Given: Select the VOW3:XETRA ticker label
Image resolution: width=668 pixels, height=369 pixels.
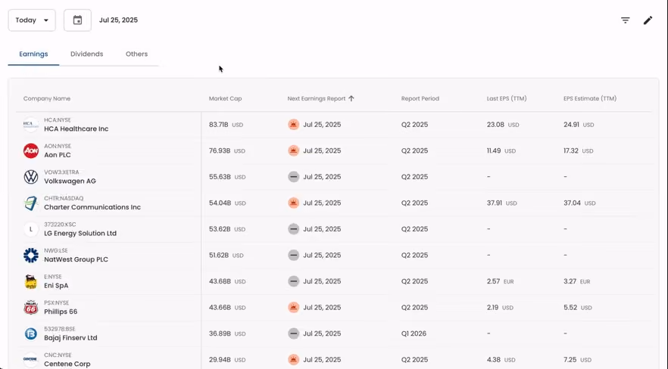Looking at the screenshot, I should tap(61, 172).
